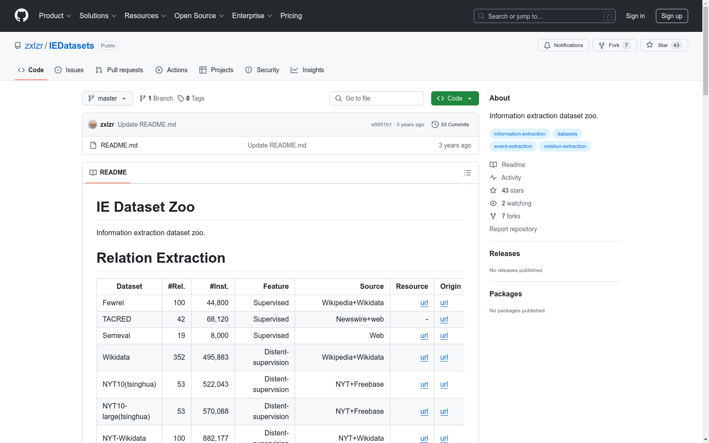Select the "Newswire+web" source cell
The width and height of the screenshot is (709, 443).
[343, 319]
